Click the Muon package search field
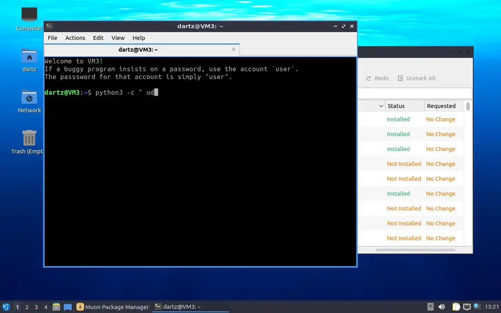This screenshot has width=501, height=313. [414, 94]
